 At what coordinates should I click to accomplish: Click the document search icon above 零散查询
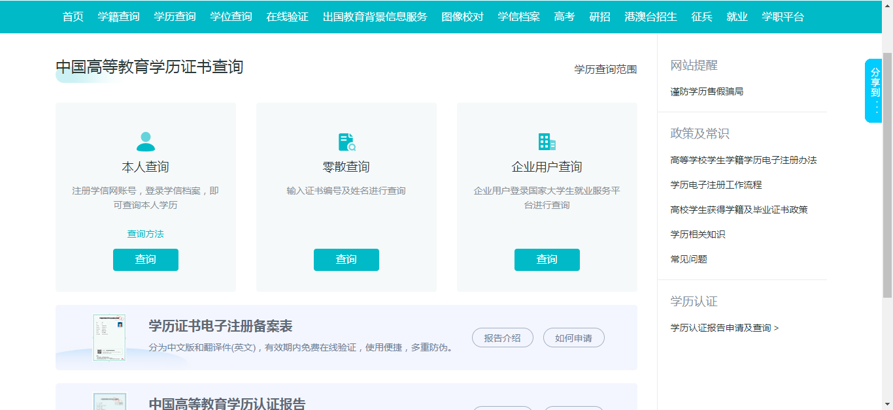(x=346, y=140)
